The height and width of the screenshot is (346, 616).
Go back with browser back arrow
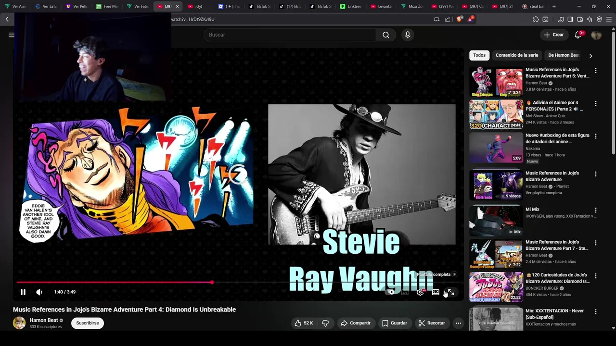click(7, 19)
